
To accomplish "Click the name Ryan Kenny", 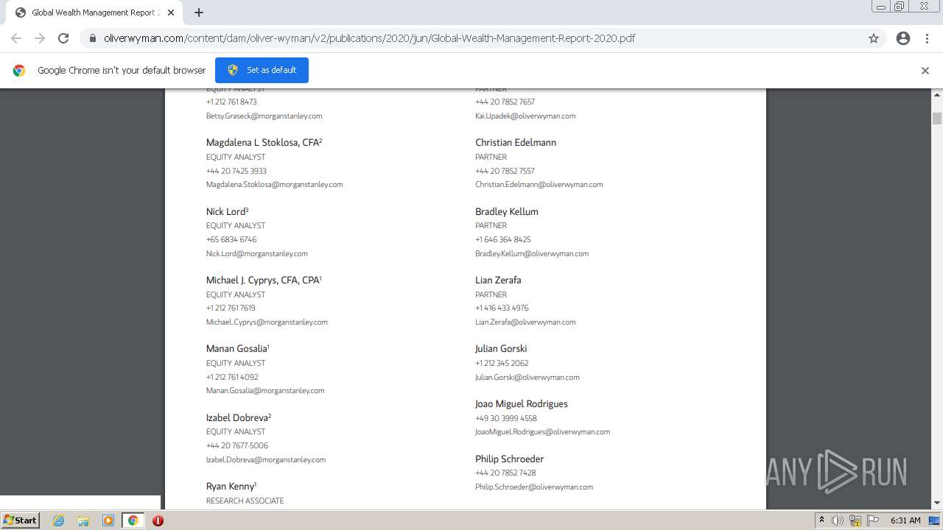I will tap(231, 486).
